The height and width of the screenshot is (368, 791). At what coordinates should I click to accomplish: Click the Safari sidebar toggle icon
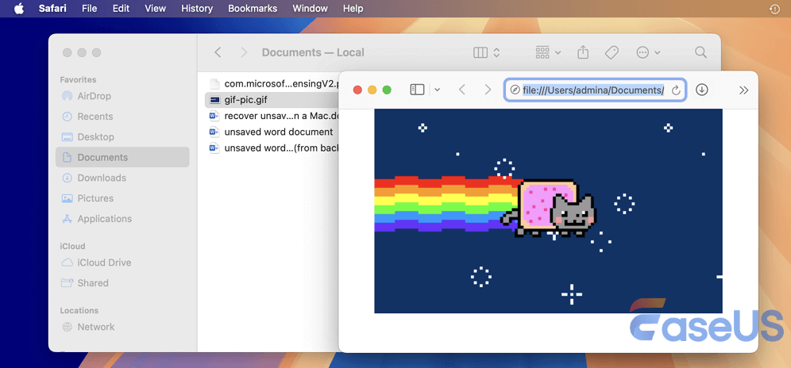[x=417, y=90]
